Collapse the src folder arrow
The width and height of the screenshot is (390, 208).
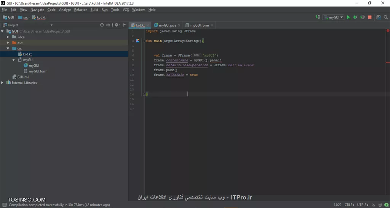click(x=8, y=48)
